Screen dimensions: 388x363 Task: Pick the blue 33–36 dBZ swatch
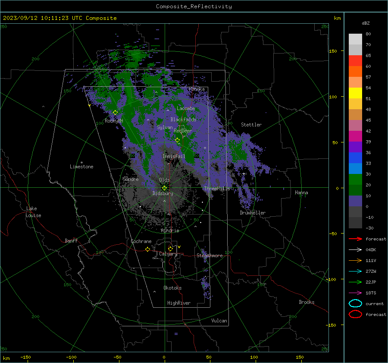coord(355,158)
